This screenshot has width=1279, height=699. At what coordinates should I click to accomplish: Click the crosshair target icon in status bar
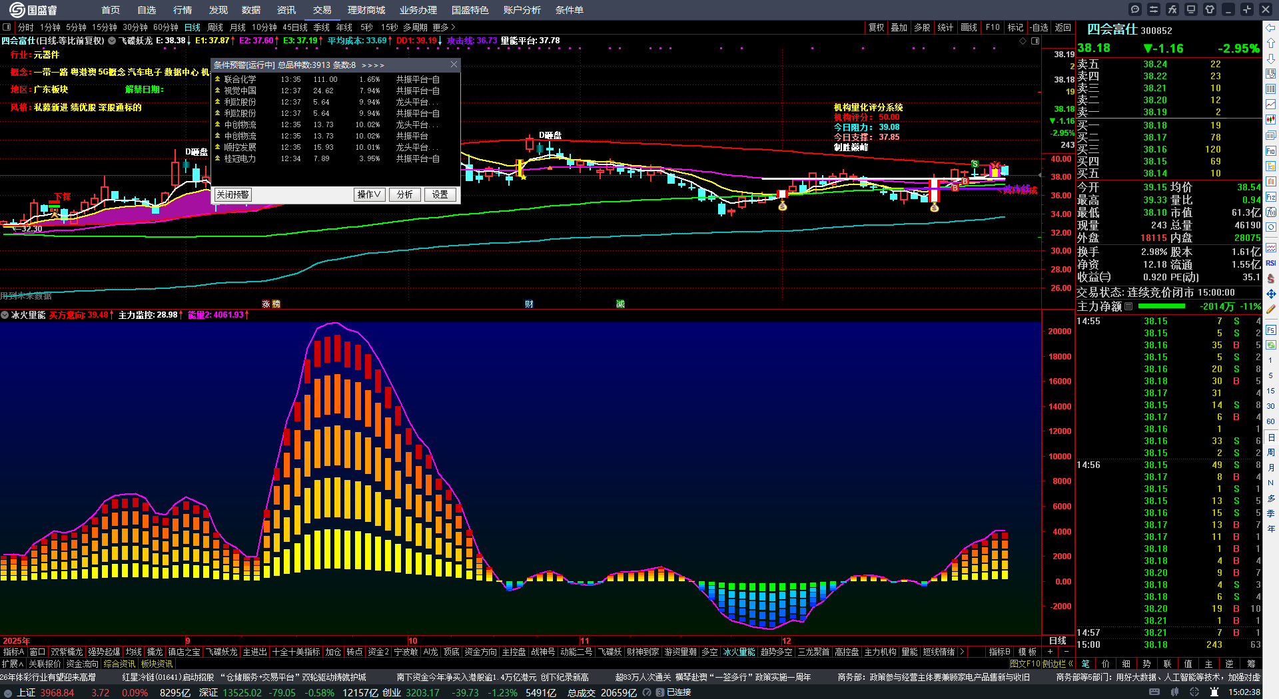pyautogui.click(x=1194, y=692)
